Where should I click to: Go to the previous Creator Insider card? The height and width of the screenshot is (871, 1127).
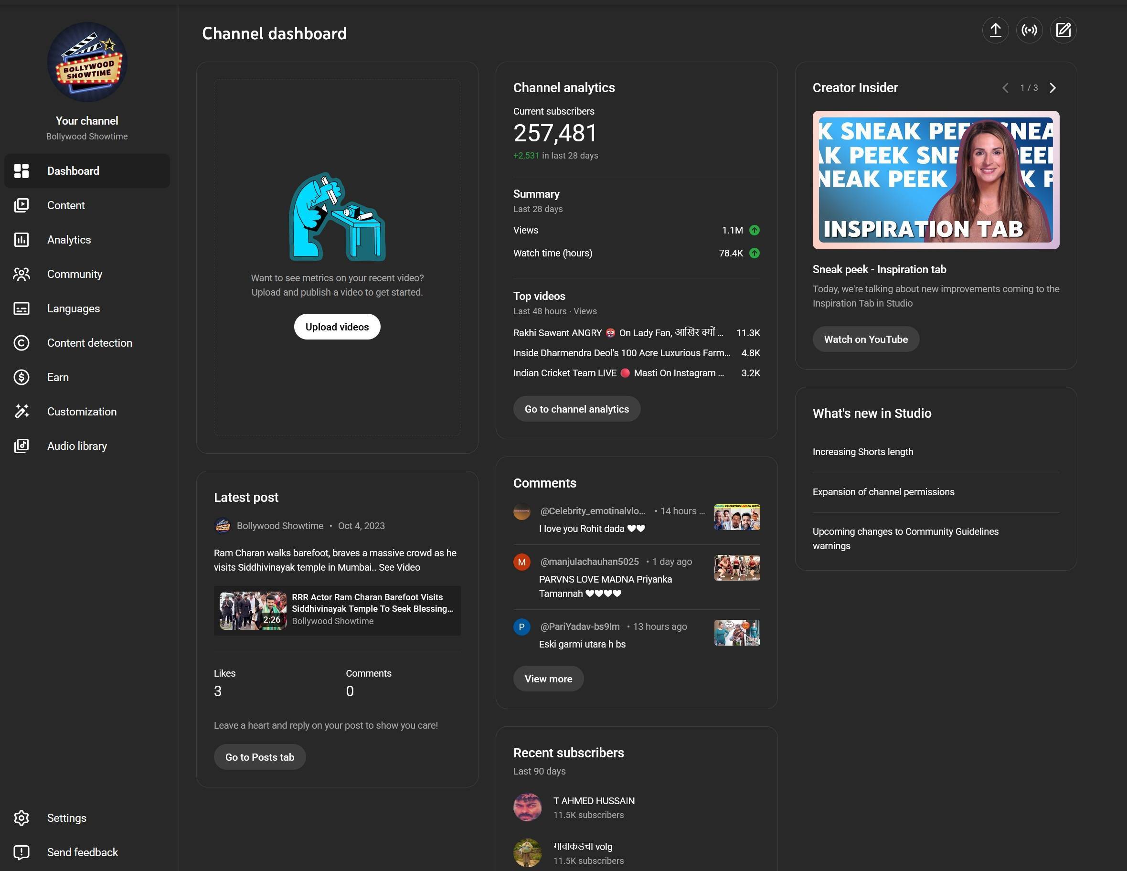click(x=1005, y=88)
